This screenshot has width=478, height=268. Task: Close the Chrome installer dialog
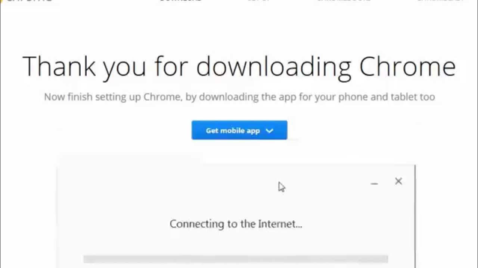pos(398,181)
